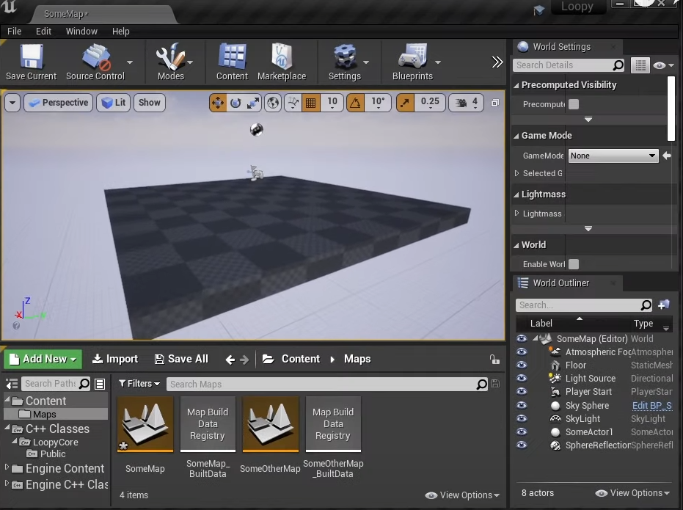Hide the Floor actor with its eye icon
683x510 pixels.
[522, 365]
